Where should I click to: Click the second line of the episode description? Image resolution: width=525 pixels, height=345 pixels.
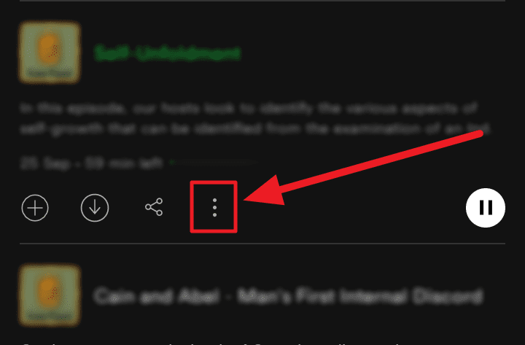[255, 128]
